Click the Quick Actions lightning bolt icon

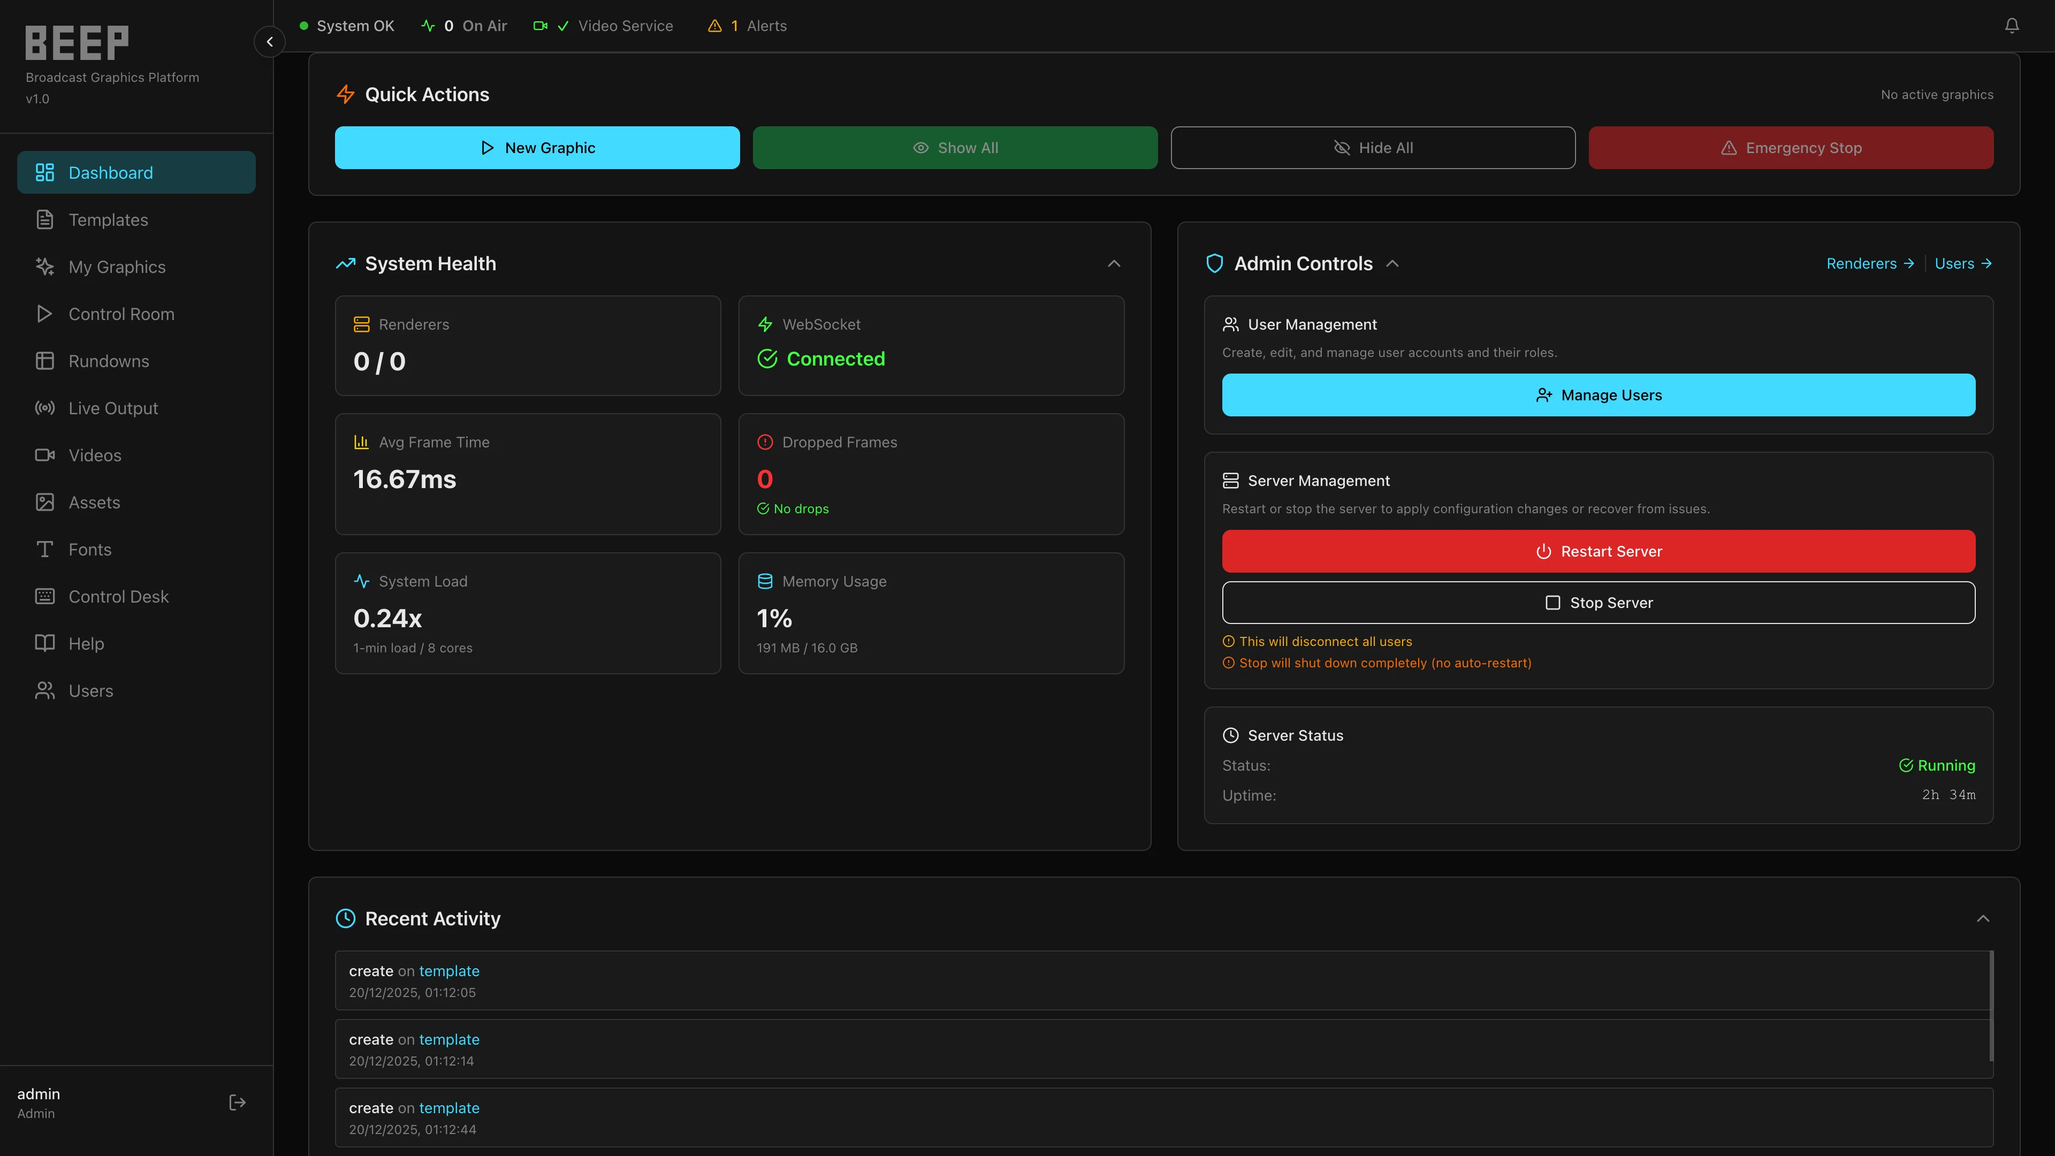coord(345,94)
